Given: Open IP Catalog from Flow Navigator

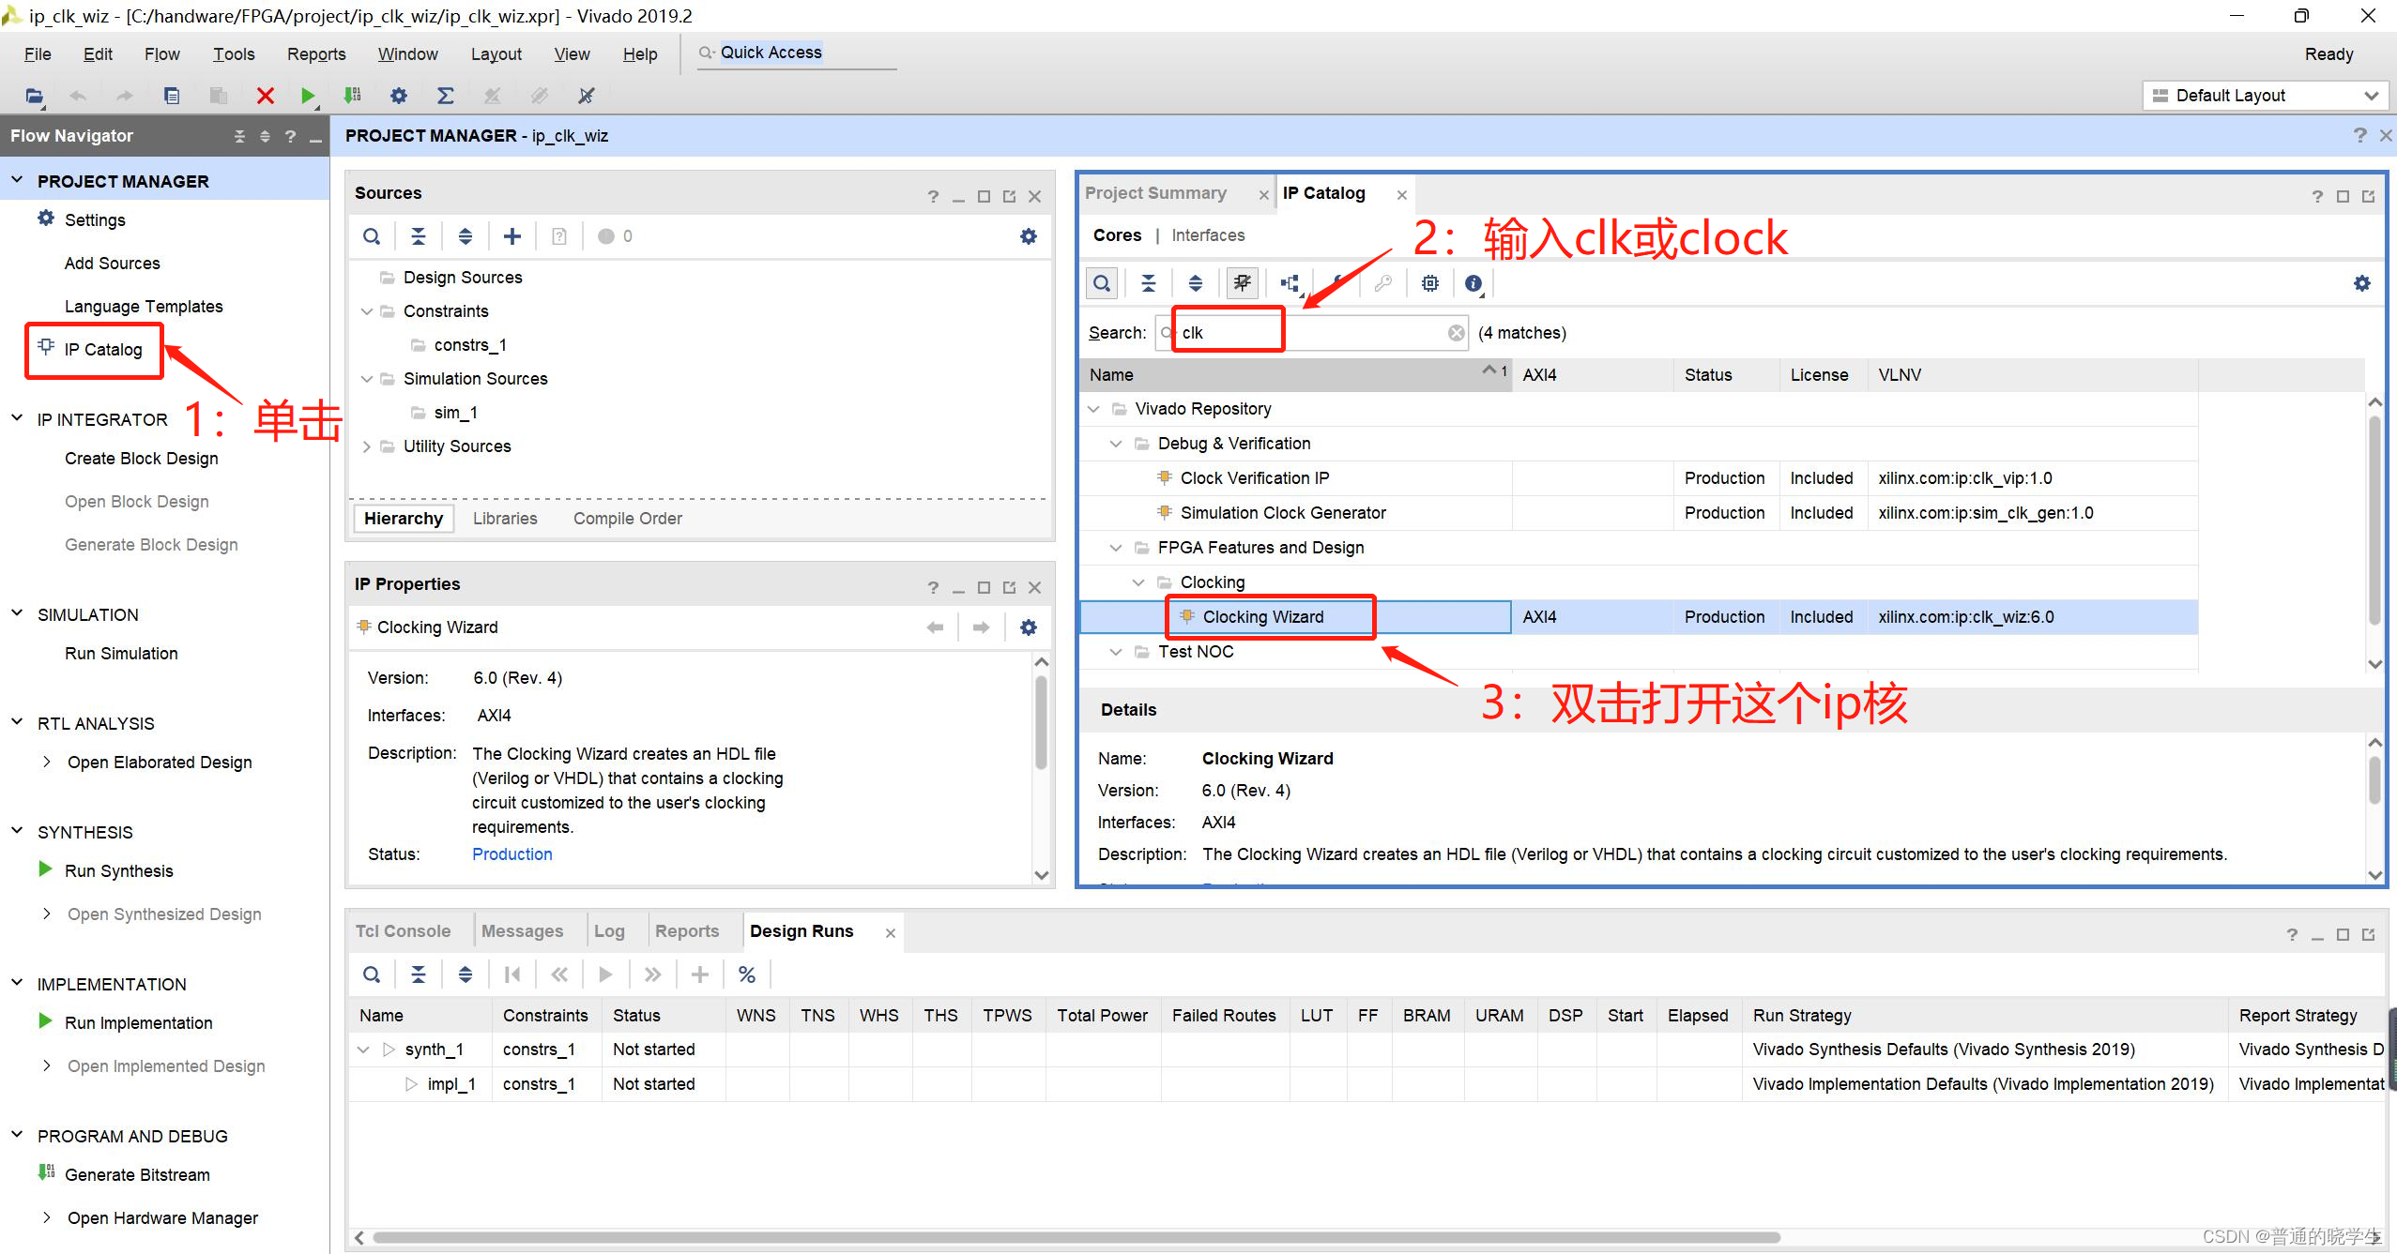Looking at the screenshot, I should coord(102,350).
